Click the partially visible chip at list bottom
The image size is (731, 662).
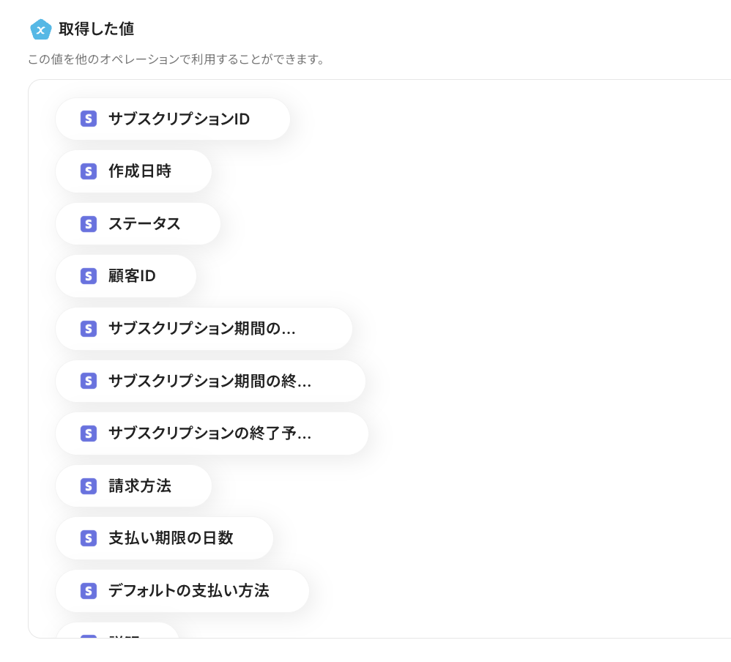(117, 631)
